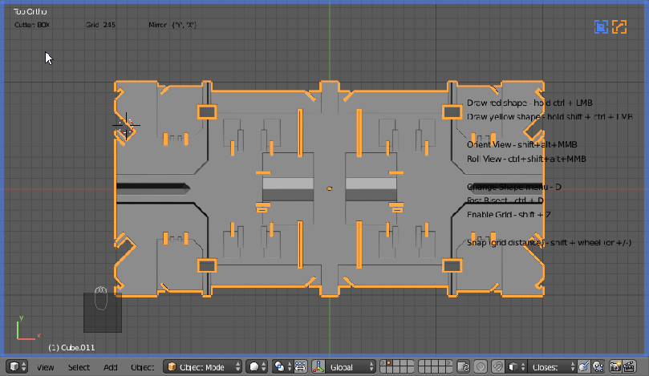
Task: Toggle the snap magnet icon
Action: pyautogui.click(x=497, y=366)
